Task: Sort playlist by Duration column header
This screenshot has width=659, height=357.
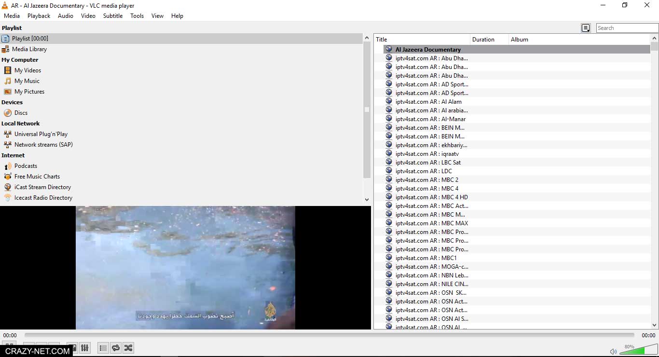Action: click(490, 40)
